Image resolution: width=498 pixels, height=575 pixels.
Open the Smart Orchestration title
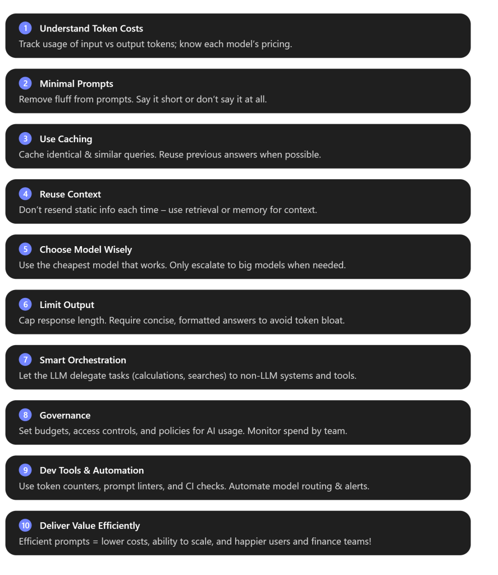[x=83, y=360]
